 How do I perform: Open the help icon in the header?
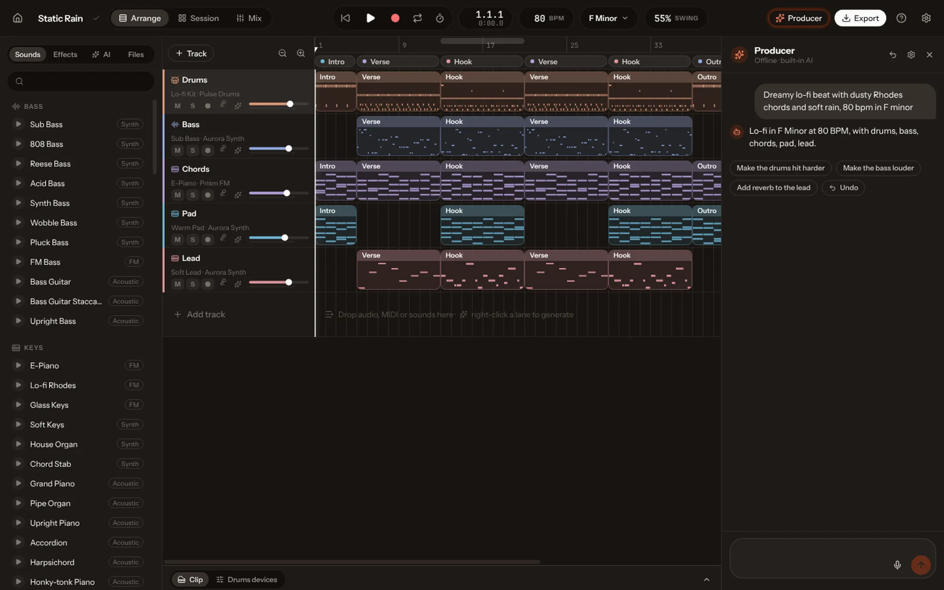coord(901,18)
